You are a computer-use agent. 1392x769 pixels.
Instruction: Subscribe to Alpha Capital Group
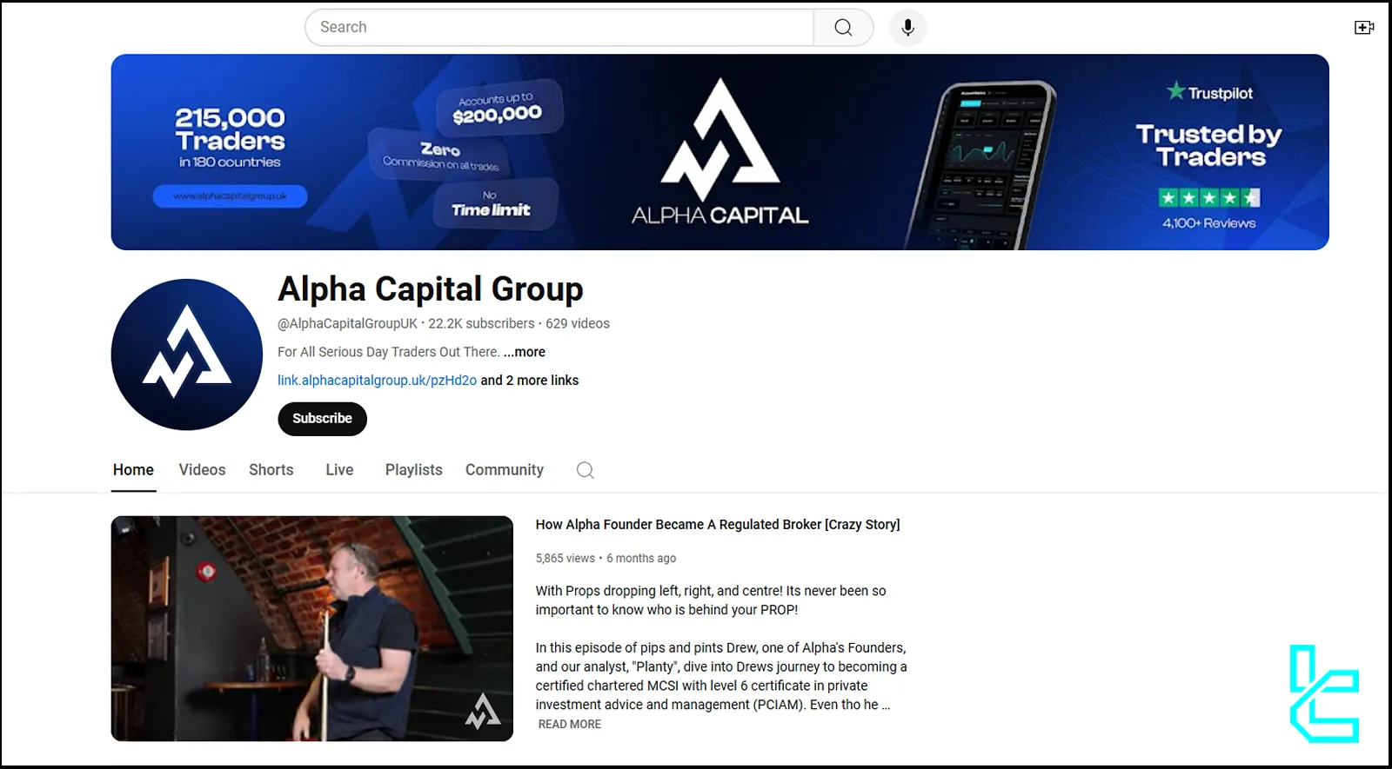pos(322,419)
